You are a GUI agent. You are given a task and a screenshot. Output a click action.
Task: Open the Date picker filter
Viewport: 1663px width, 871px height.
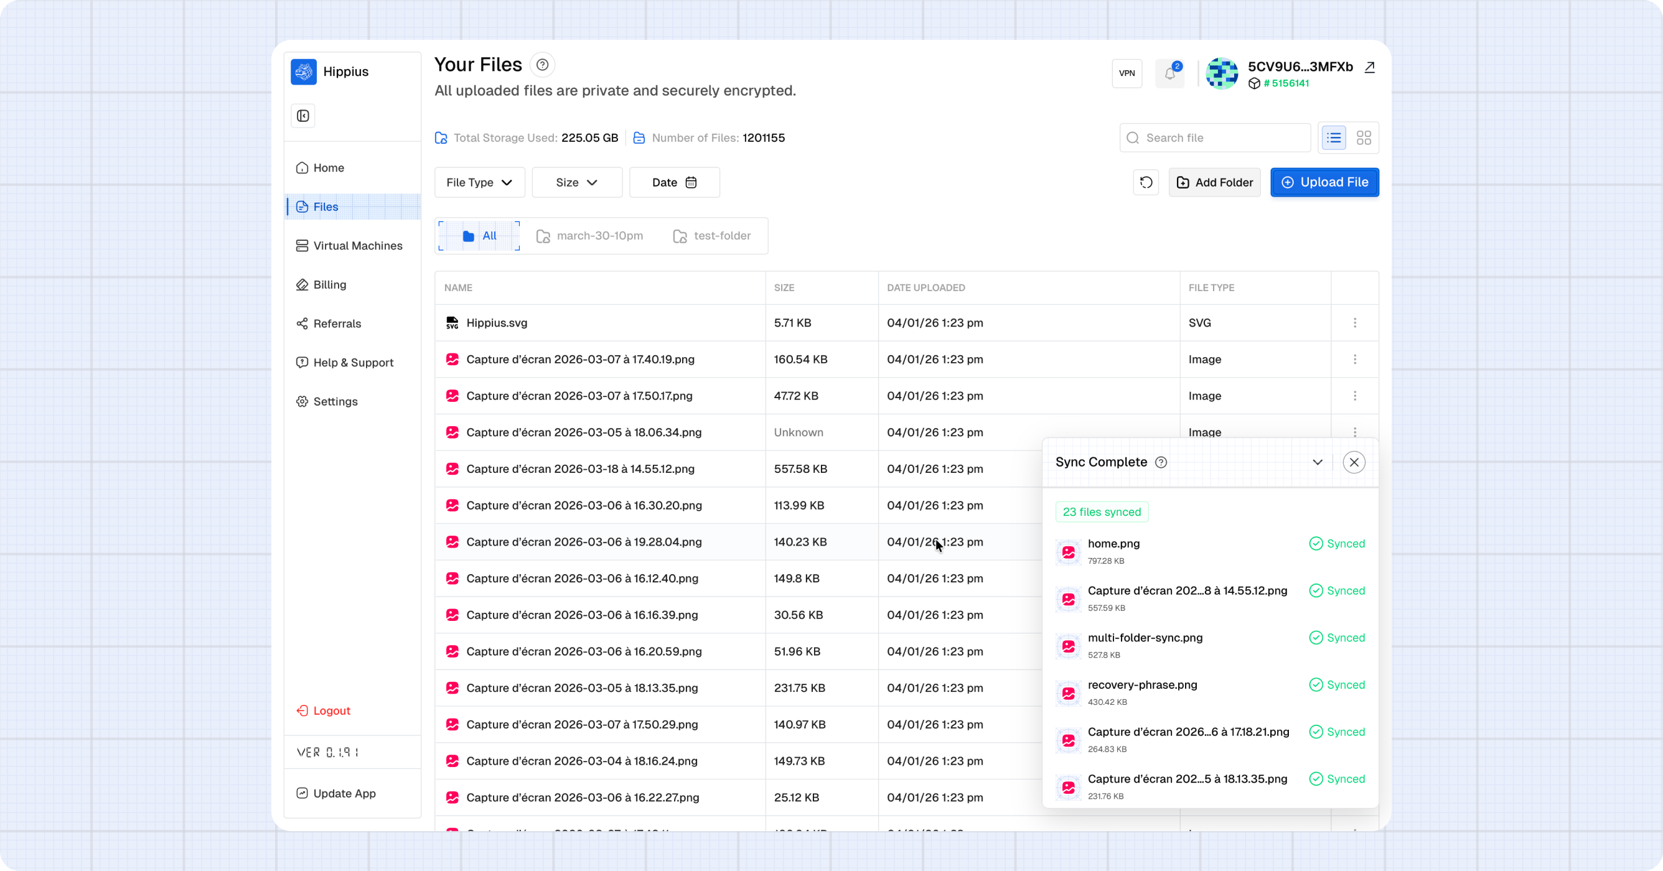(674, 182)
